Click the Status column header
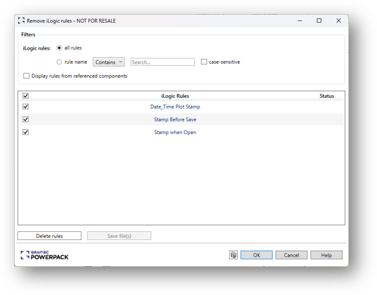The width and height of the screenshot is (377, 295). tap(327, 96)
